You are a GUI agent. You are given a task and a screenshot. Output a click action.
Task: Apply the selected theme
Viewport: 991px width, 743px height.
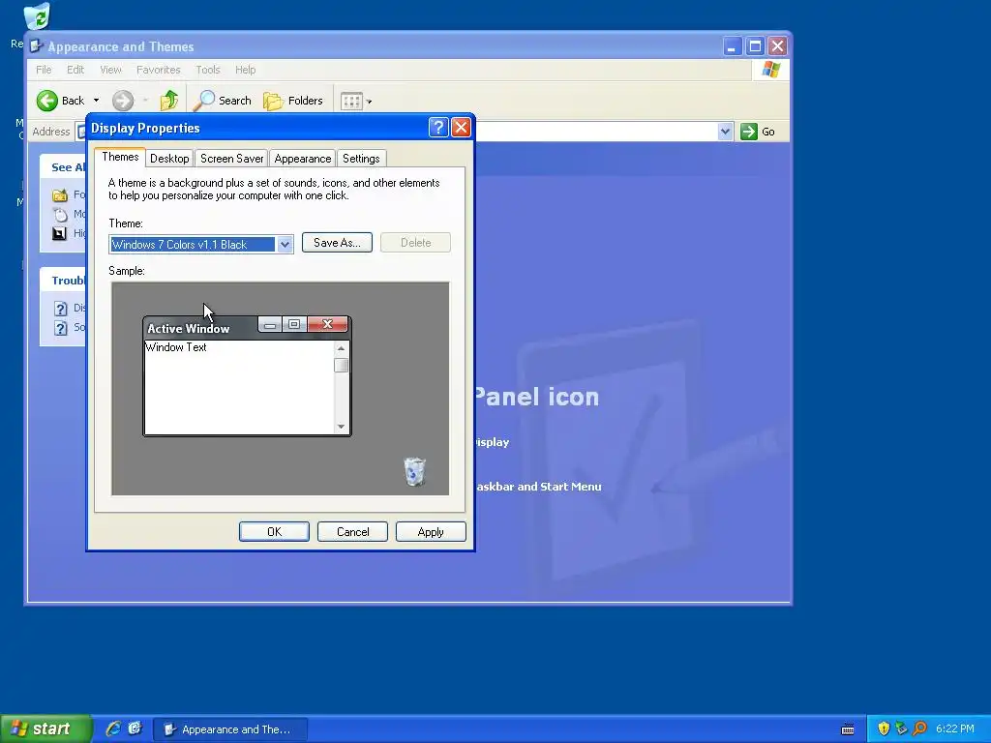pos(431,532)
